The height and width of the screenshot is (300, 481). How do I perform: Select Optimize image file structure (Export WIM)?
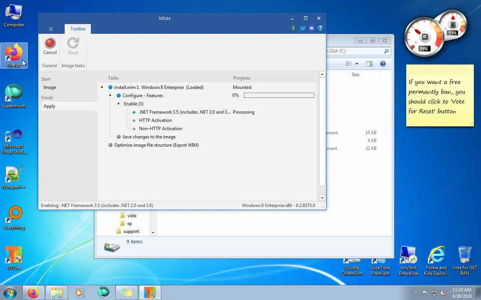pyautogui.click(x=156, y=145)
